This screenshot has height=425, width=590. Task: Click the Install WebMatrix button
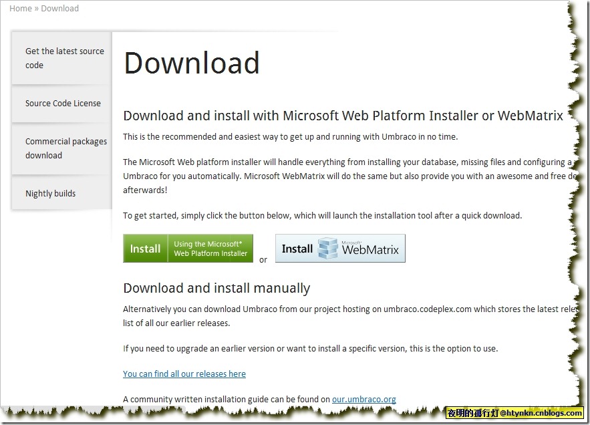tap(340, 249)
